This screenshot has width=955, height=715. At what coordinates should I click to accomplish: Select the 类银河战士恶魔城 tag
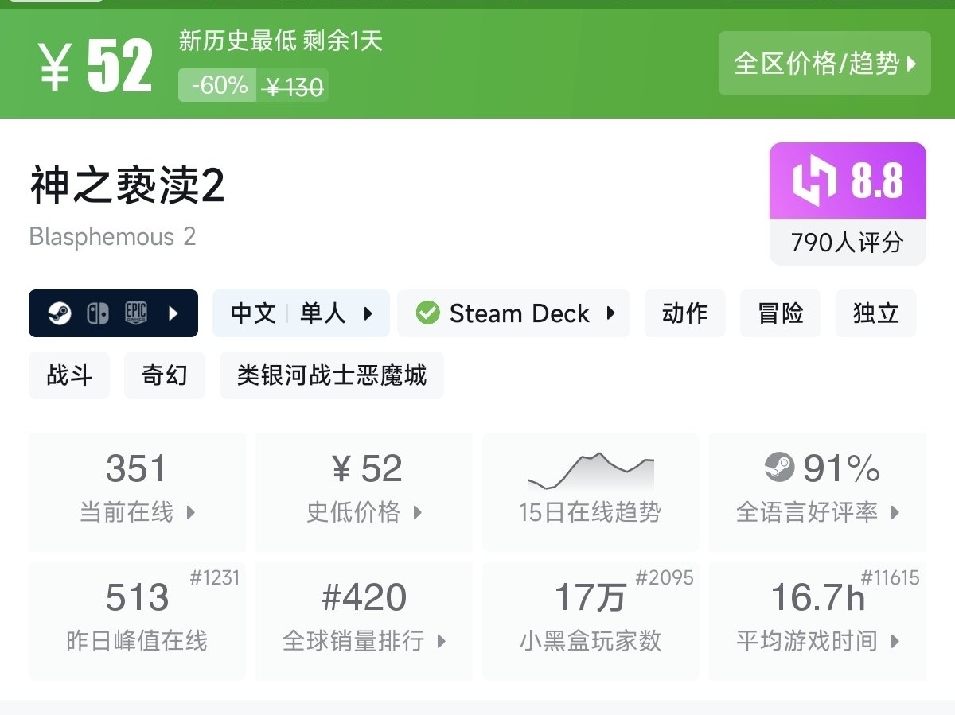click(x=331, y=375)
